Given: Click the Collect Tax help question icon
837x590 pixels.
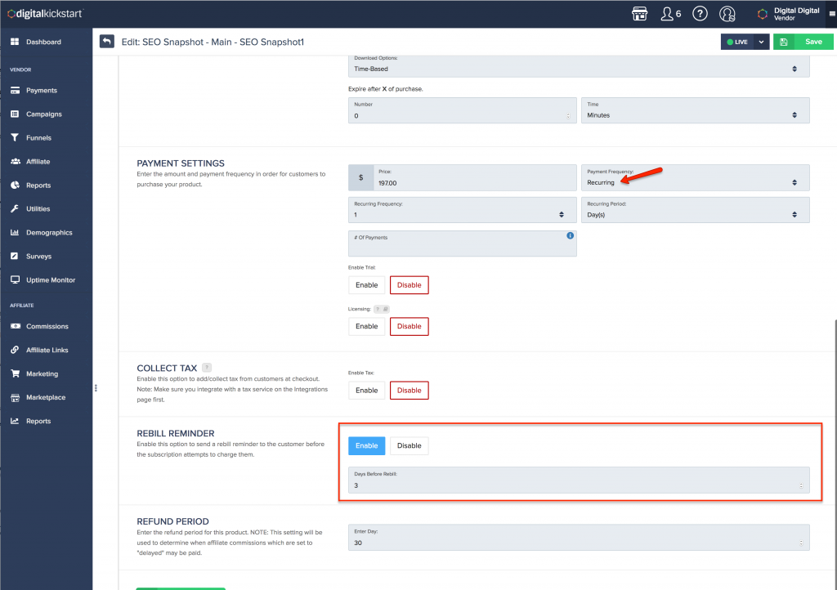Looking at the screenshot, I should pos(207,368).
